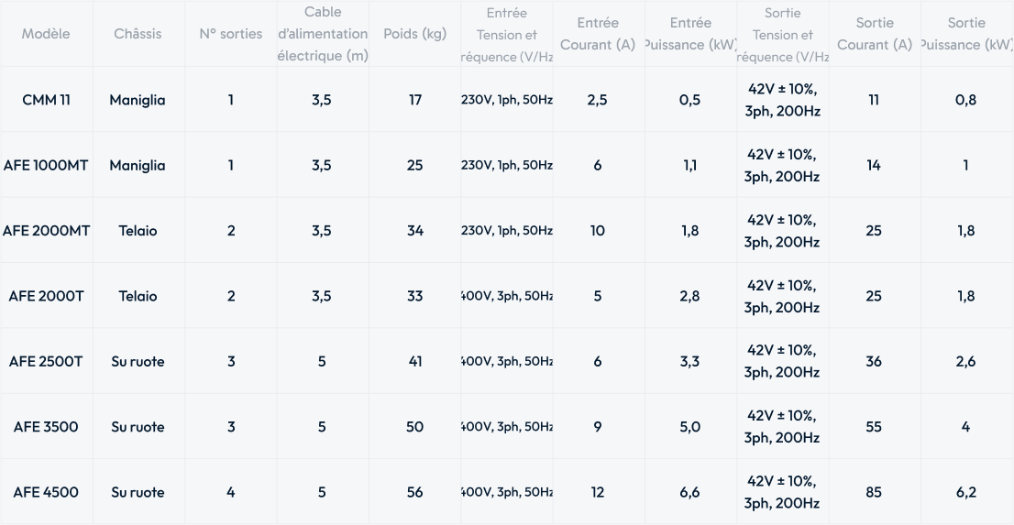Click the Telaio cell in AFE 2000MT row
Screen dimensions: 1014x525
[x=138, y=230]
